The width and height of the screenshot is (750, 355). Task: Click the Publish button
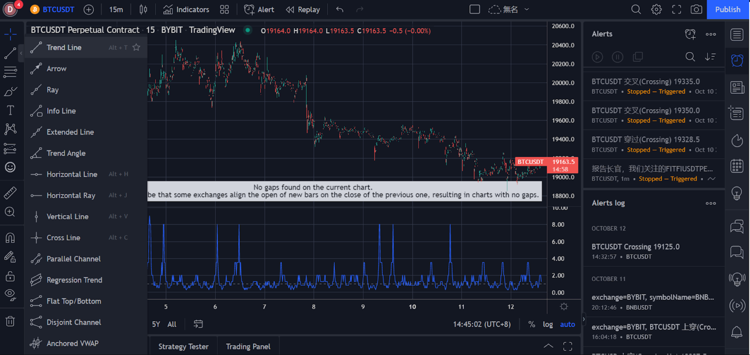(727, 9)
